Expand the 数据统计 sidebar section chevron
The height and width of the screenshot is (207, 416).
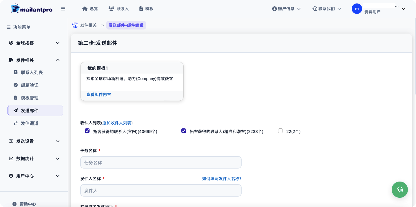(58, 158)
